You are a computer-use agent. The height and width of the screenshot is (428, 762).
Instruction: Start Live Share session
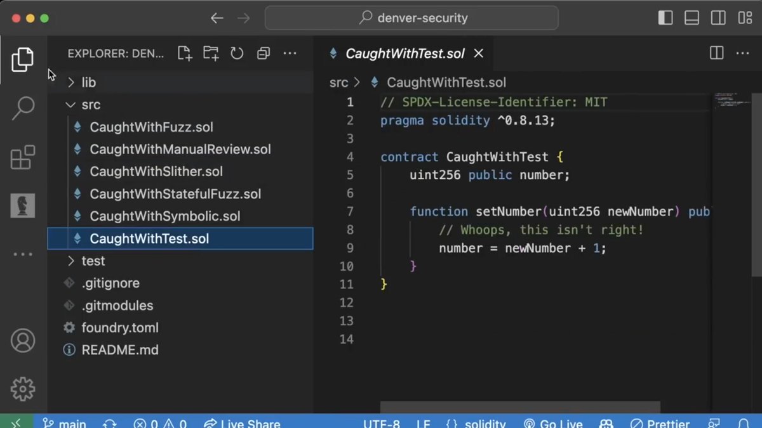click(x=243, y=423)
